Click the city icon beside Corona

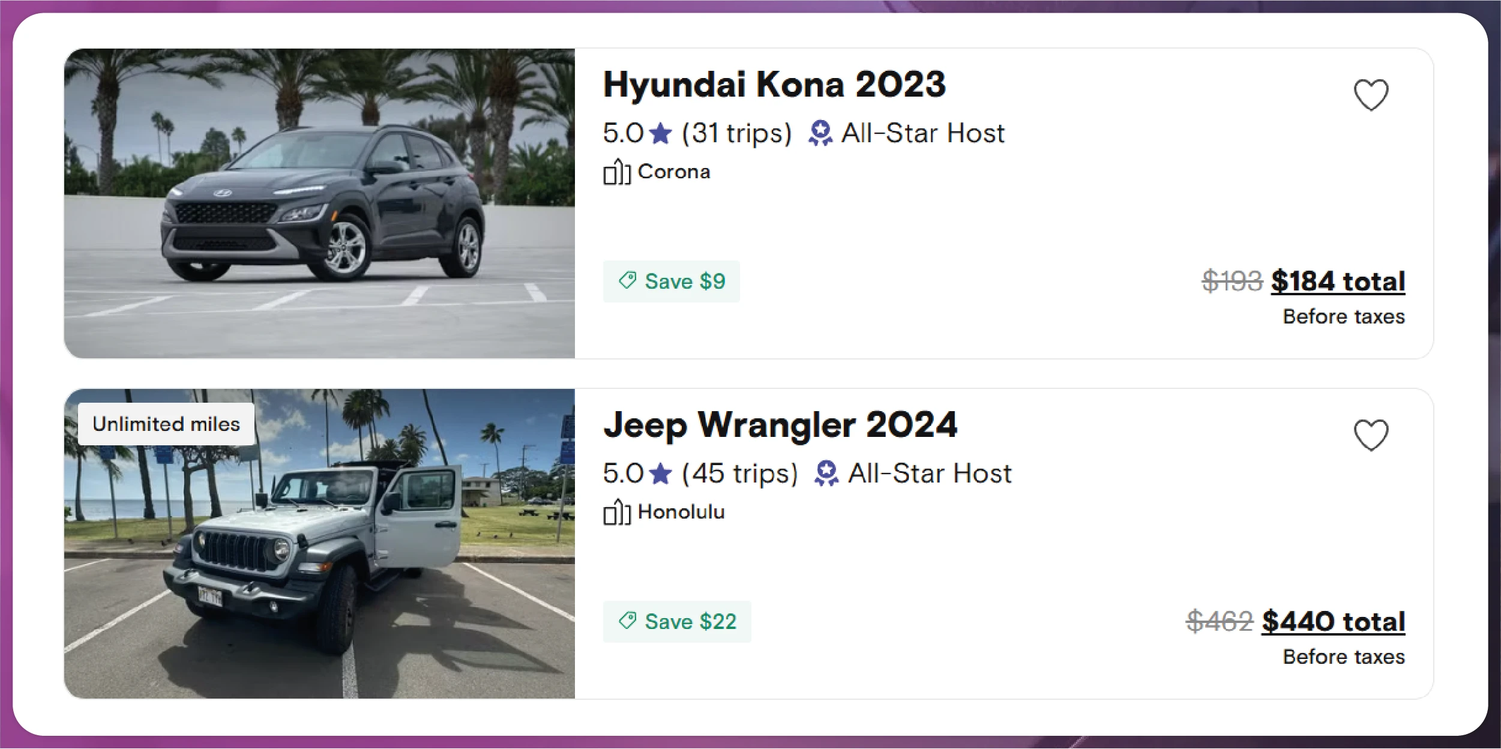point(616,172)
